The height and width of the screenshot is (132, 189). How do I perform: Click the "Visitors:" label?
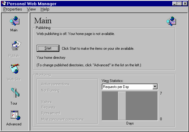tap(47, 102)
